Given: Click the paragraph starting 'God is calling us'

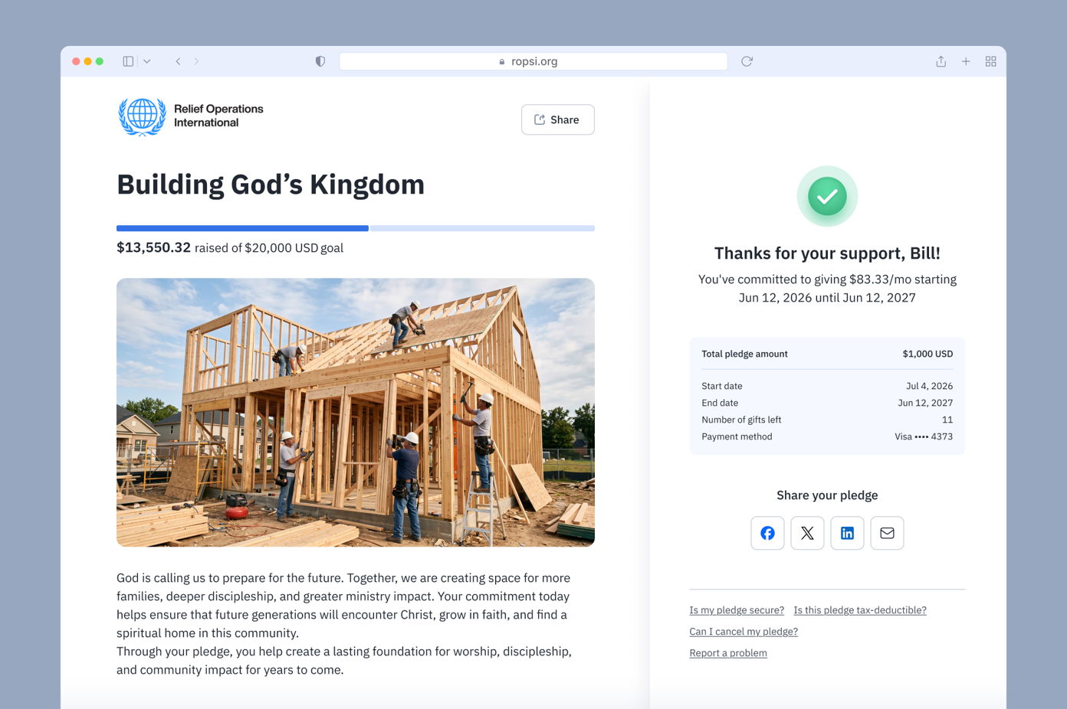Looking at the screenshot, I should [343, 606].
